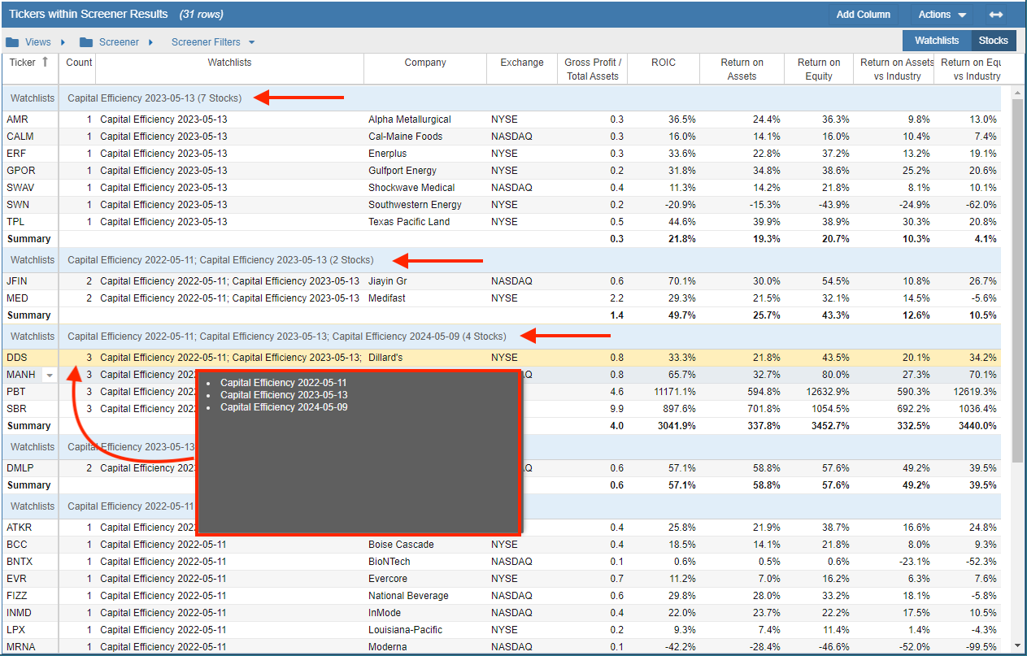Select the ATKR ticker cell
Screen dimensions: 1027x656
click(x=30, y=528)
